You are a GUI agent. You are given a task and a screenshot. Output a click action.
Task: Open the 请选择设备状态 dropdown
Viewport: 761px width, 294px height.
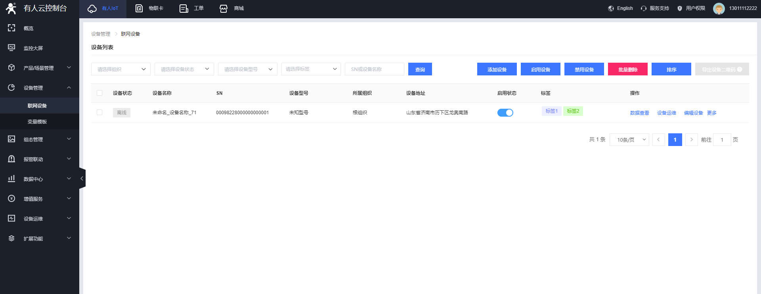[x=184, y=69]
